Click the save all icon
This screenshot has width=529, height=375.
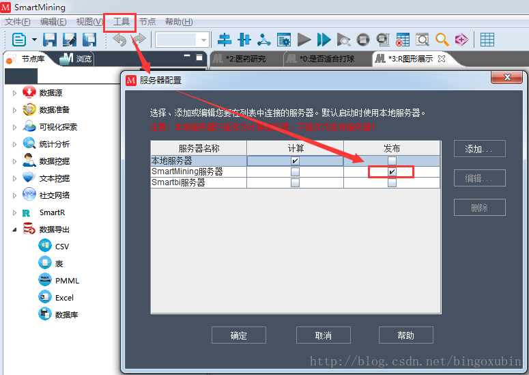point(89,40)
